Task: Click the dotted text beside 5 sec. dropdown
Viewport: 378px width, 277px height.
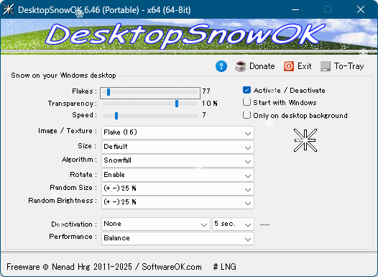Action: click(x=264, y=224)
